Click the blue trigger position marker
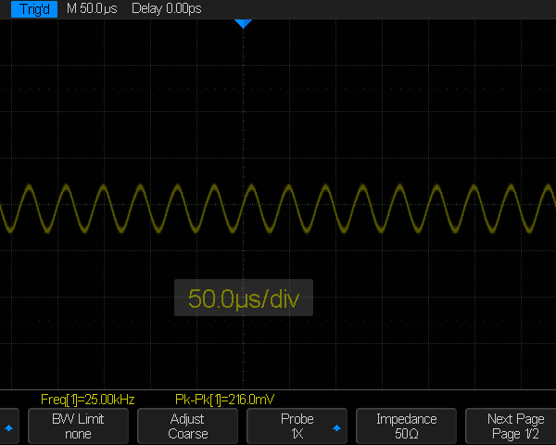556x445 pixels. 243,23
